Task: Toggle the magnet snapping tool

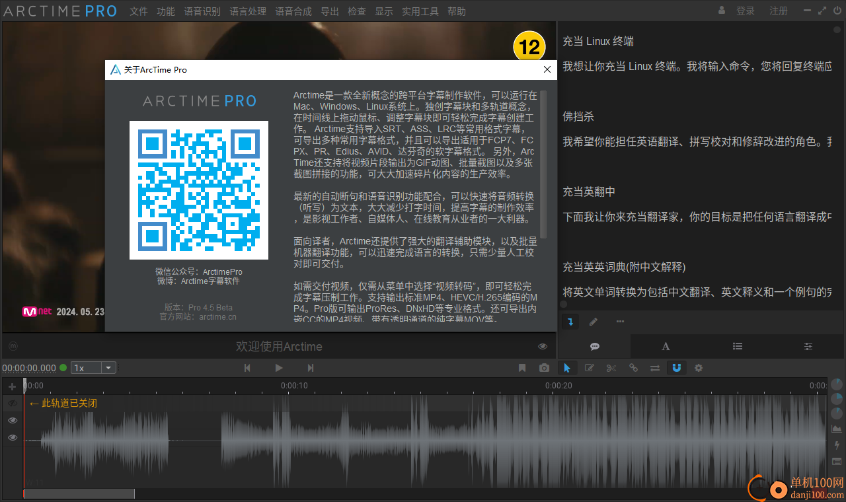Action: [676, 368]
